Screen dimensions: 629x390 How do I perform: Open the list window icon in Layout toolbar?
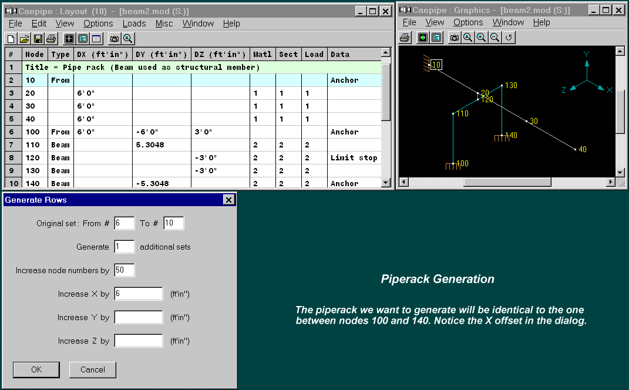(x=96, y=39)
